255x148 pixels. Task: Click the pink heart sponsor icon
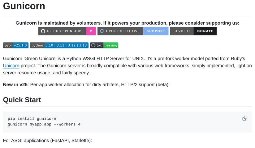(x=91, y=31)
